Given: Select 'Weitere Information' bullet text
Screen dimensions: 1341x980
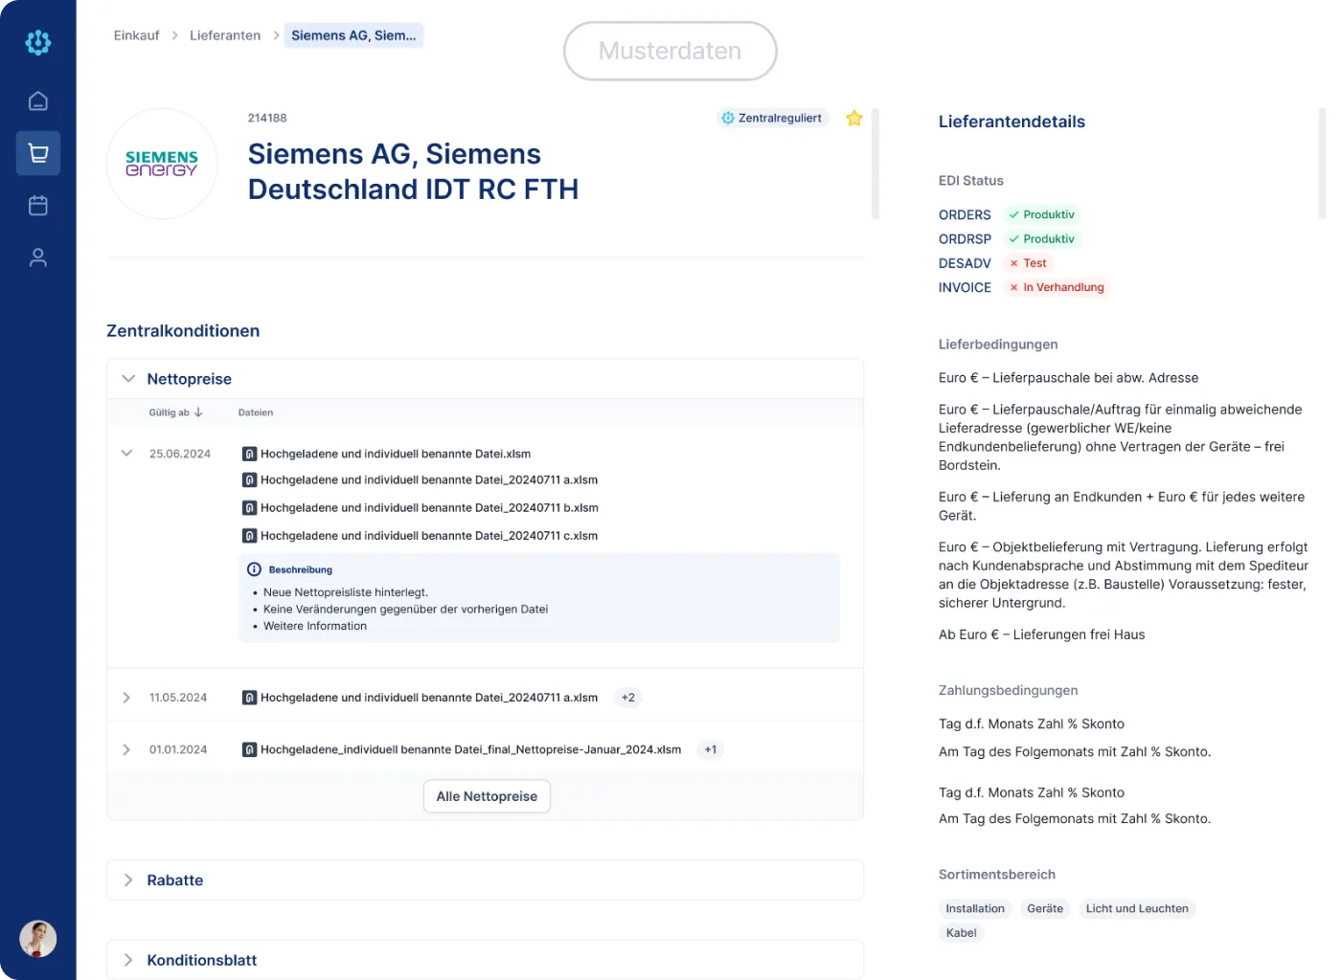Looking at the screenshot, I should (315, 626).
